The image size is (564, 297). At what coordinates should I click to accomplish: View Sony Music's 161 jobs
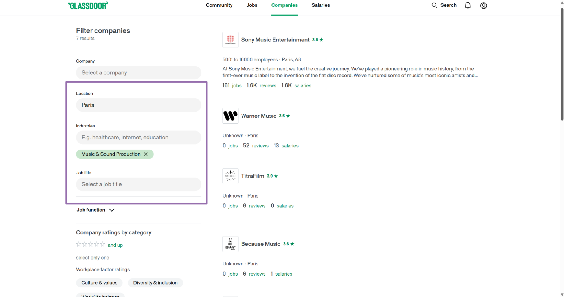tap(232, 85)
